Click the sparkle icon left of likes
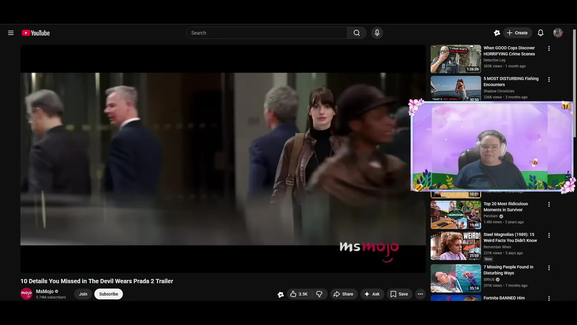This screenshot has width=577, height=325. point(280,294)
